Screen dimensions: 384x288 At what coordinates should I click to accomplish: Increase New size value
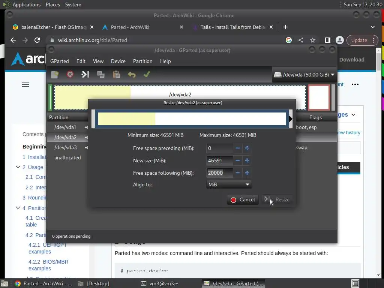tap(247, 160)
